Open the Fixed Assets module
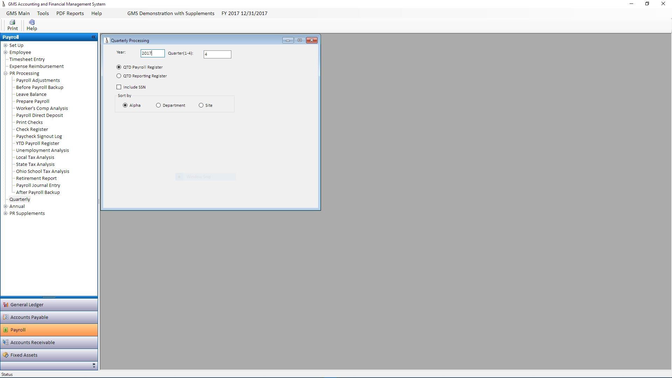 pyautogui.click(x=24, y=355)
